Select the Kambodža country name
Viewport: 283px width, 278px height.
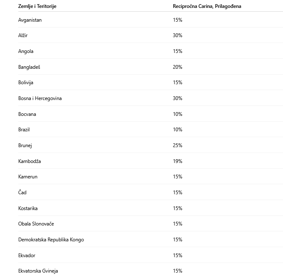(30, 161)
